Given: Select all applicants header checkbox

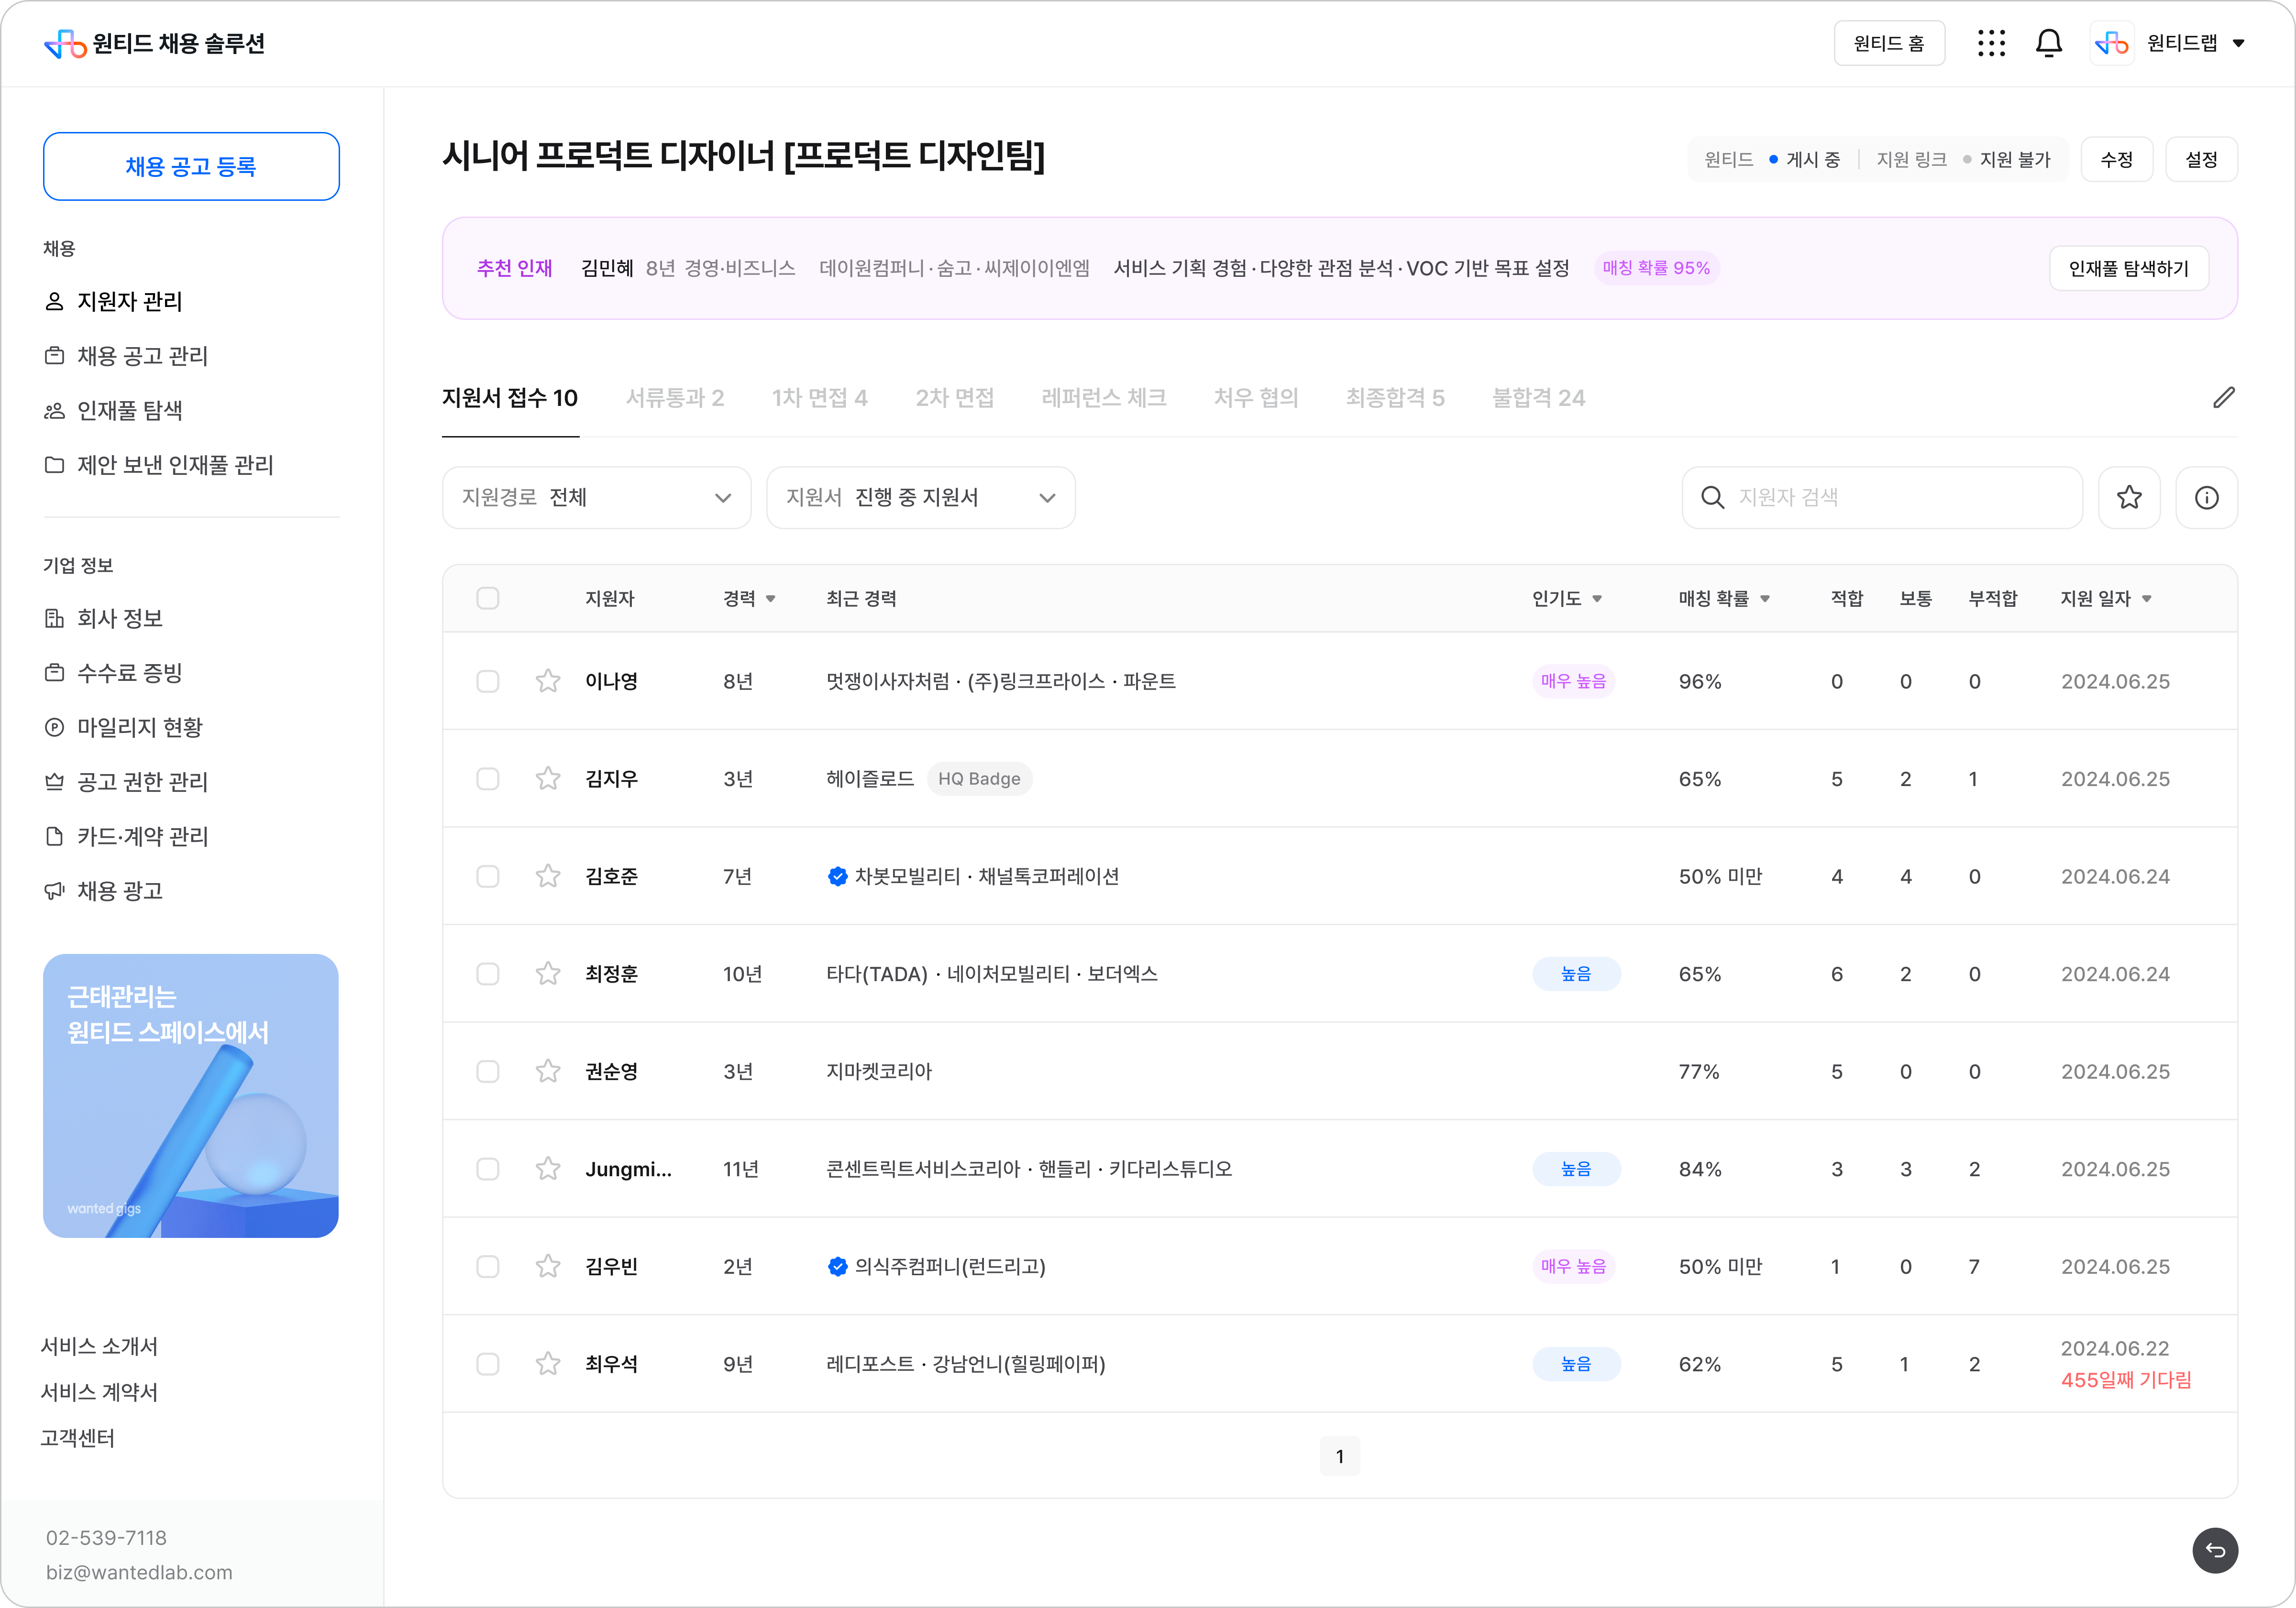Looking at the screenshot, I should click(488, 599).
